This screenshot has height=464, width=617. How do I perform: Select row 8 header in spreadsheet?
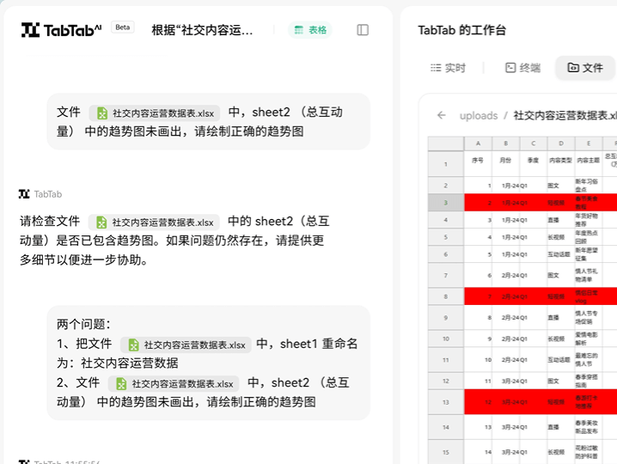tap(446, 296)
